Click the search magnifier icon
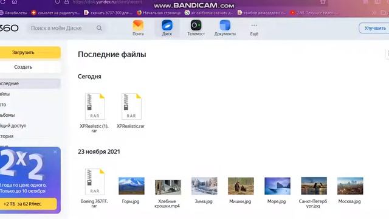389x219 pixels. pyautogui.click(x=99, y=28)
